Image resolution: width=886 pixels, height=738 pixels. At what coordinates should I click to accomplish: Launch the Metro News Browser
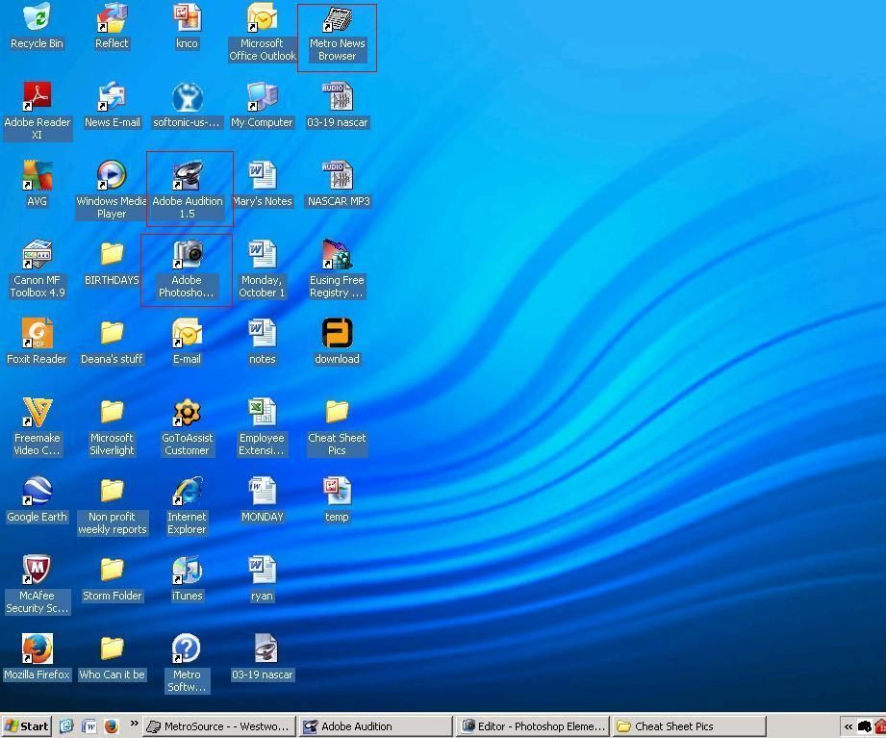point(337,24)
